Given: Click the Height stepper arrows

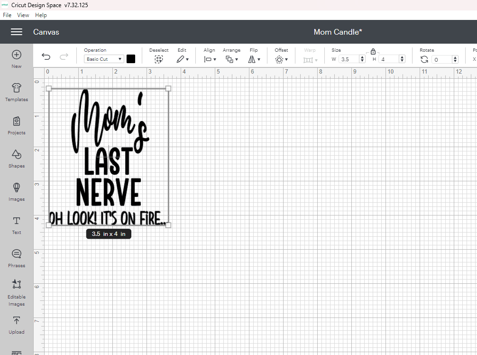Looking at the screenshot, I should tap(402, 59).
